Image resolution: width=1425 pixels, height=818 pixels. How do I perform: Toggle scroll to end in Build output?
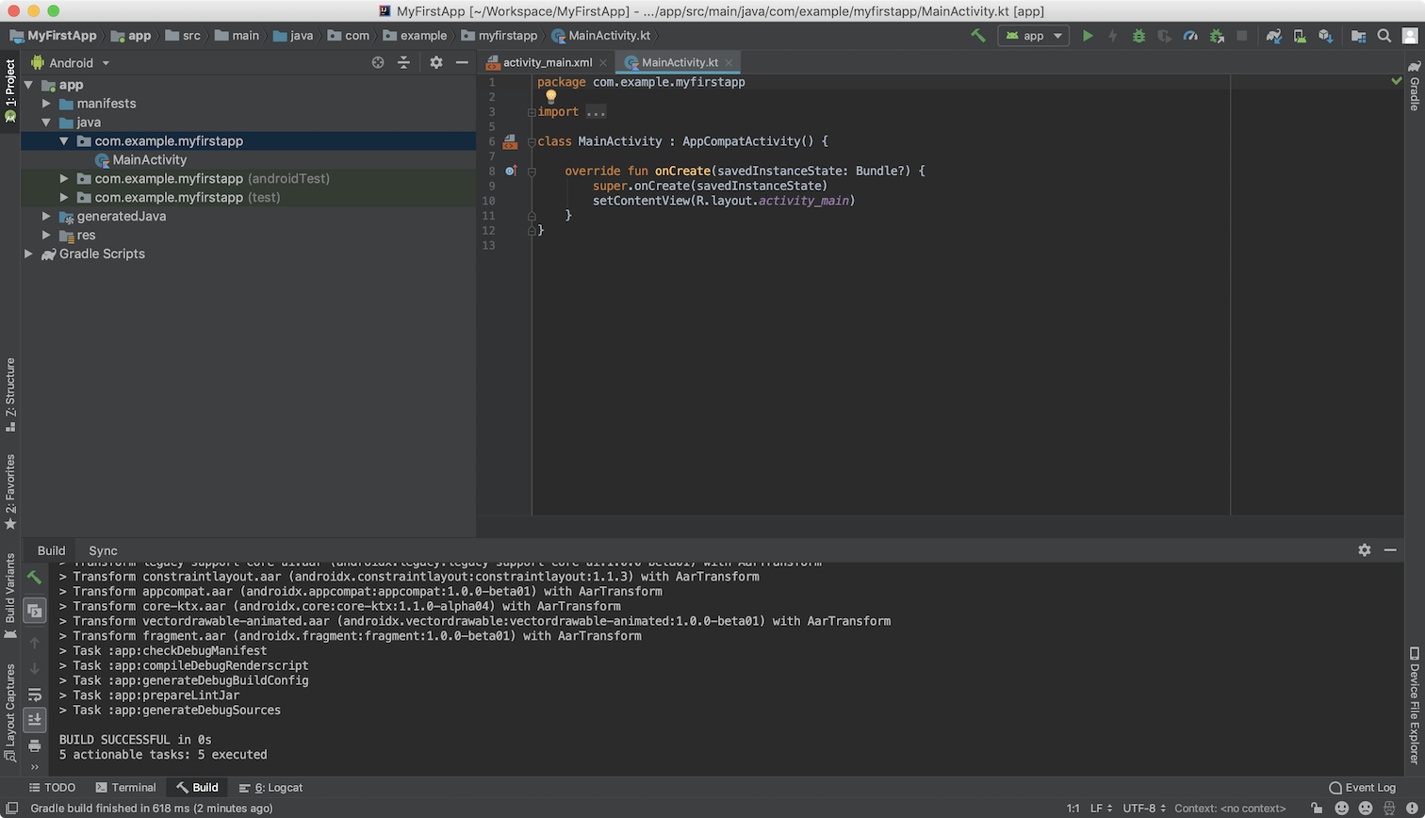pos(34,720)
